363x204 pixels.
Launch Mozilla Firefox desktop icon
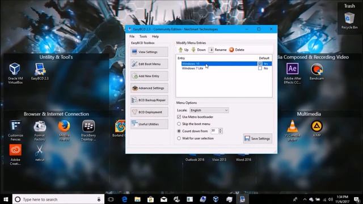pyautogui.click(x=64, y=130)
